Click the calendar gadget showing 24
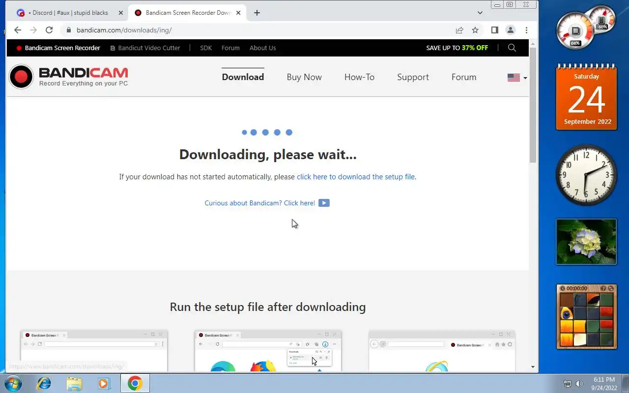629x393 pixels. point(586,97)
